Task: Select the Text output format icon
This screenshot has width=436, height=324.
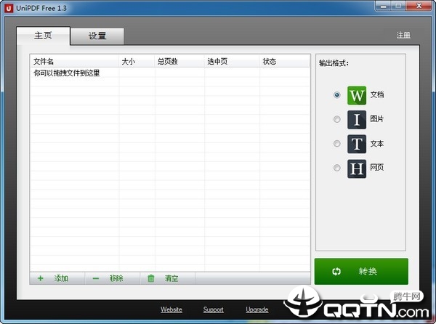Action: (357, 144)
